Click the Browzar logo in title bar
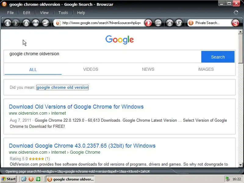 click(x=4, y=4)
